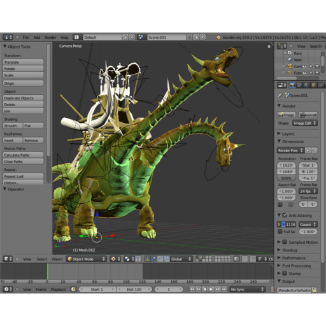Toggle the pin icon beside Scene.001
The image size is (326, 326).
pyautogui.click(x=280, y=96)
